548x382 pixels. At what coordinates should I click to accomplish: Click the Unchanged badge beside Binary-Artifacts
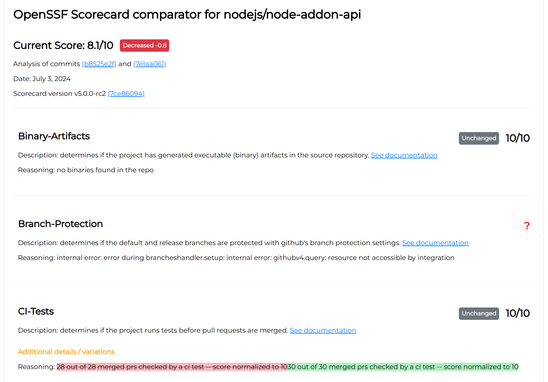tap(478, 138)
